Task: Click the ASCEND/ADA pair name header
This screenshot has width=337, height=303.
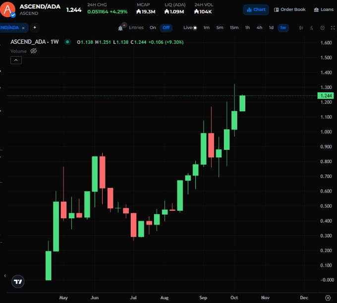Action: coord(40,6)
